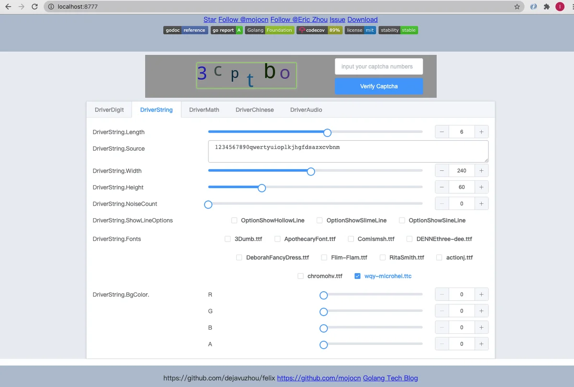Click the codecov 89% badge
574x387 pixels.
point(320,30)
